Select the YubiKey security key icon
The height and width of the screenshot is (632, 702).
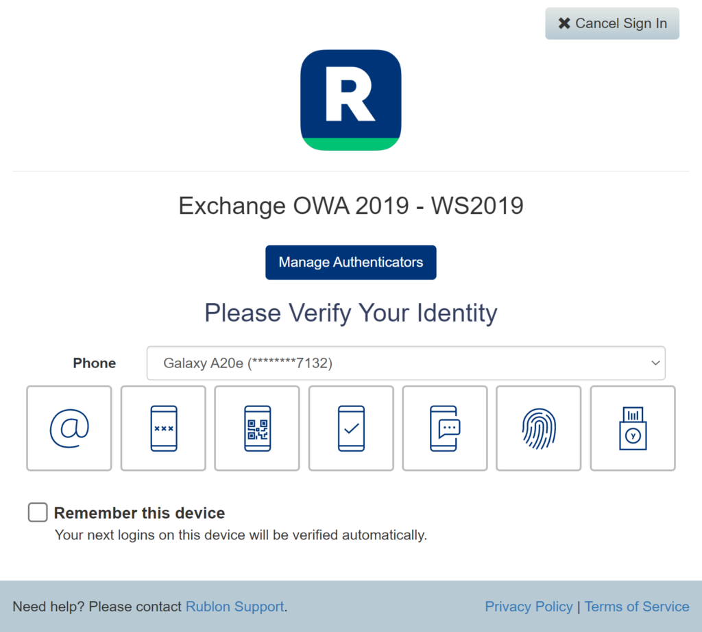tap(632, 428)
